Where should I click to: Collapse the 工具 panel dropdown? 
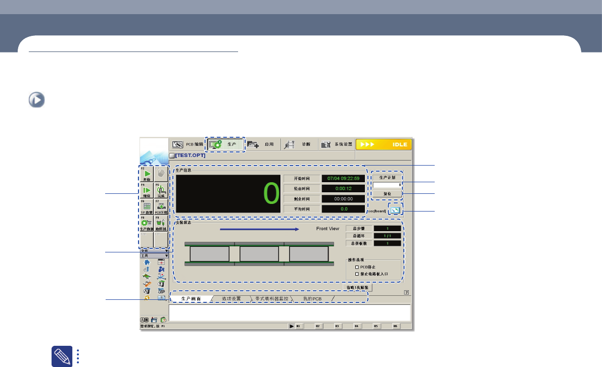pos(166,255)
